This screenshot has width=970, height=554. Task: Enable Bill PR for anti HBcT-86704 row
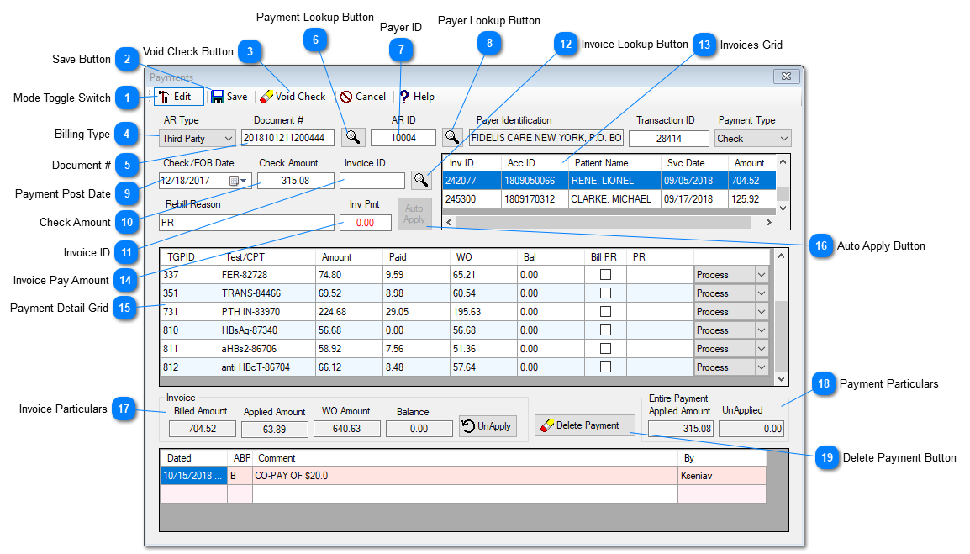click(x=605, y=367)
